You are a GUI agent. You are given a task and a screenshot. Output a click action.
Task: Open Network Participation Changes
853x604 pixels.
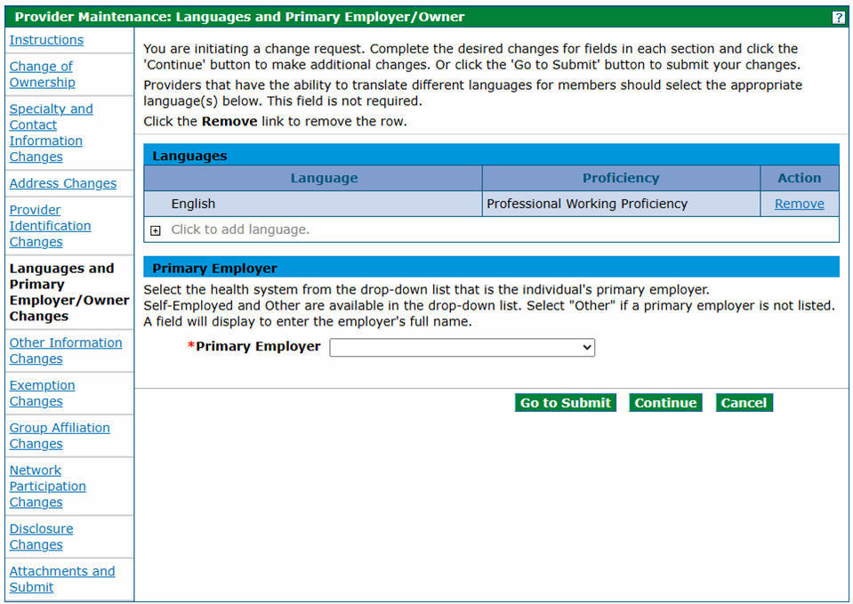[x=47, y=487]
